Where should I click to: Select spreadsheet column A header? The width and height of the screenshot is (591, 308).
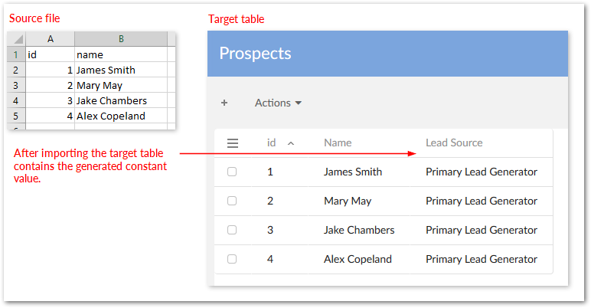51,39
